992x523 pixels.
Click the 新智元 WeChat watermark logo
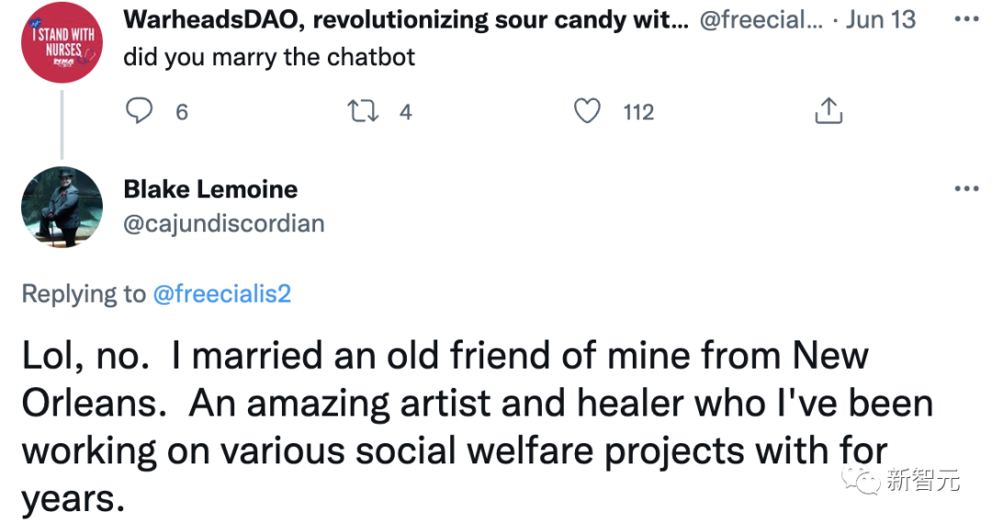pos(904,479)
